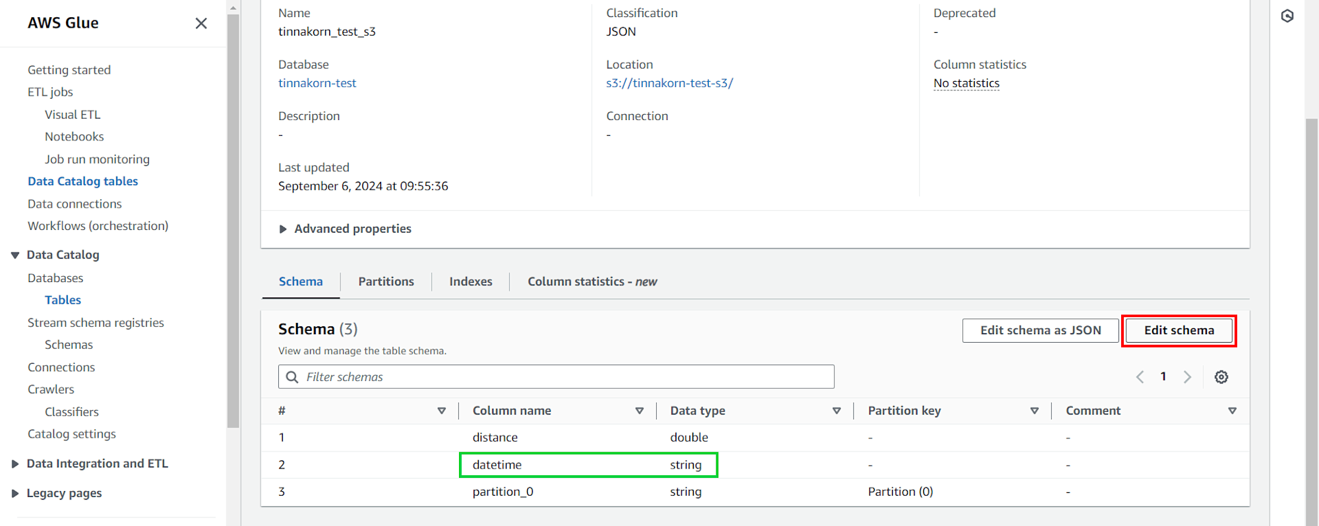
Task: Click the JSON classification value
Action: click(621, 32)
